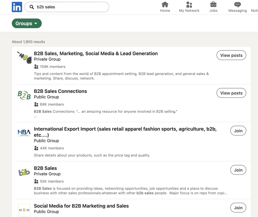
Task: Click the LinkedIn logo icon
Action: click(x=17, y=7)
